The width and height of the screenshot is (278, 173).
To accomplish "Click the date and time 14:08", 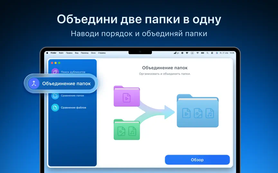I will tap(227, 53).
